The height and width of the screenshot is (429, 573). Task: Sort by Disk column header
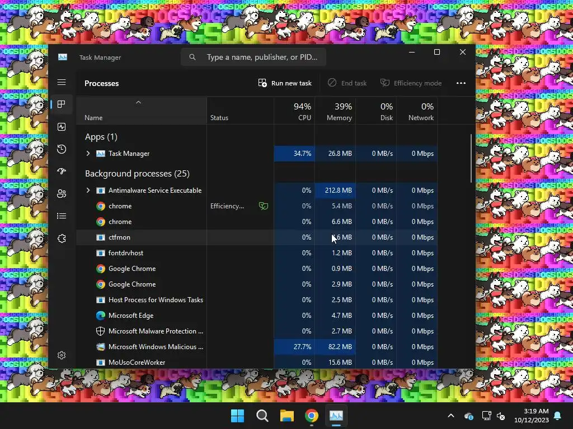click(x=376, y=112)
